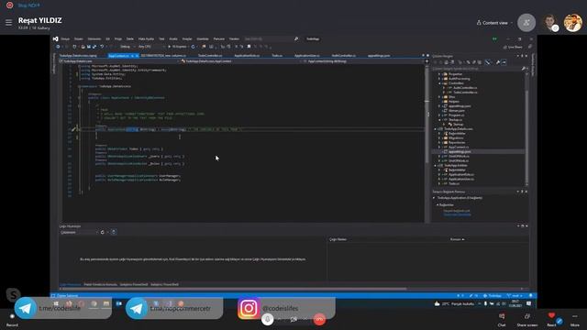Open the Hata Ayıkla menu

click(146, 38)
